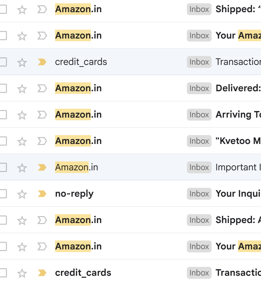Star the 'Shipped: “' Amazon.in email in the top row

click(22, 10)
